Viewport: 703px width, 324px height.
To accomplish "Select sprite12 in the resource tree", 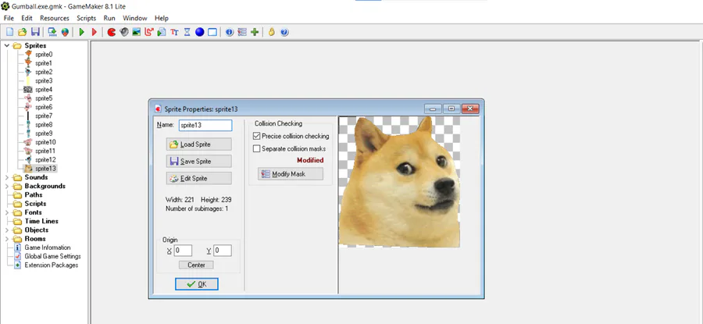I will pyautogui.click(x=45, y=159).
